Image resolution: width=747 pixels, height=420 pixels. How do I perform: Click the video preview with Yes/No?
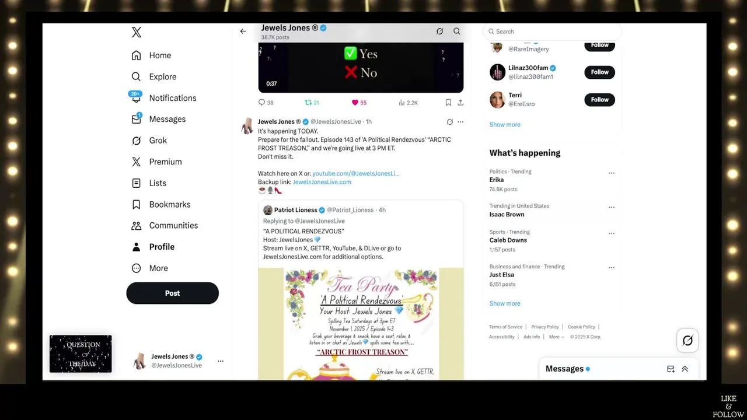pyautogui.click(x=361, y=68)
